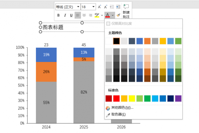
Task: Select green theme color swatch
Action: click(178, 41)
